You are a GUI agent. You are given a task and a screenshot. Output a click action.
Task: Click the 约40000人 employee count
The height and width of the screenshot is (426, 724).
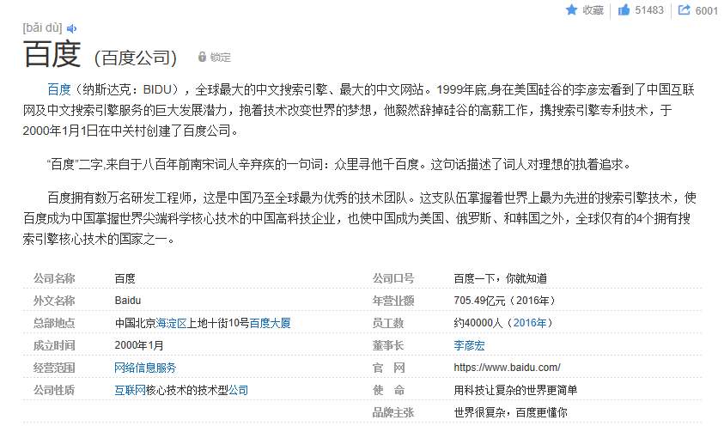tap(478, 323)
